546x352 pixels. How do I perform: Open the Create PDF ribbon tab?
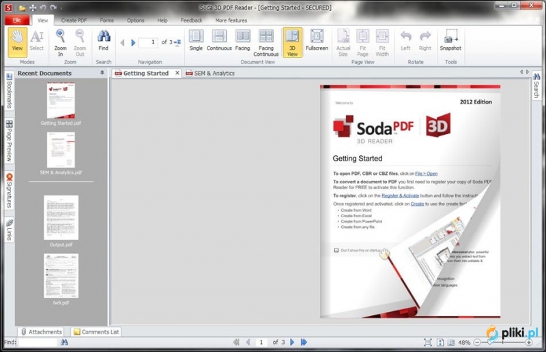coord(74,20)
